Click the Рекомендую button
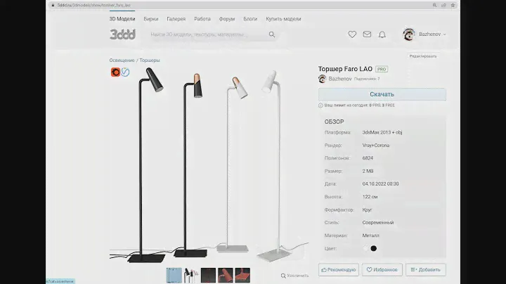The width and height of the screenshot is (506, 284). 339,269
